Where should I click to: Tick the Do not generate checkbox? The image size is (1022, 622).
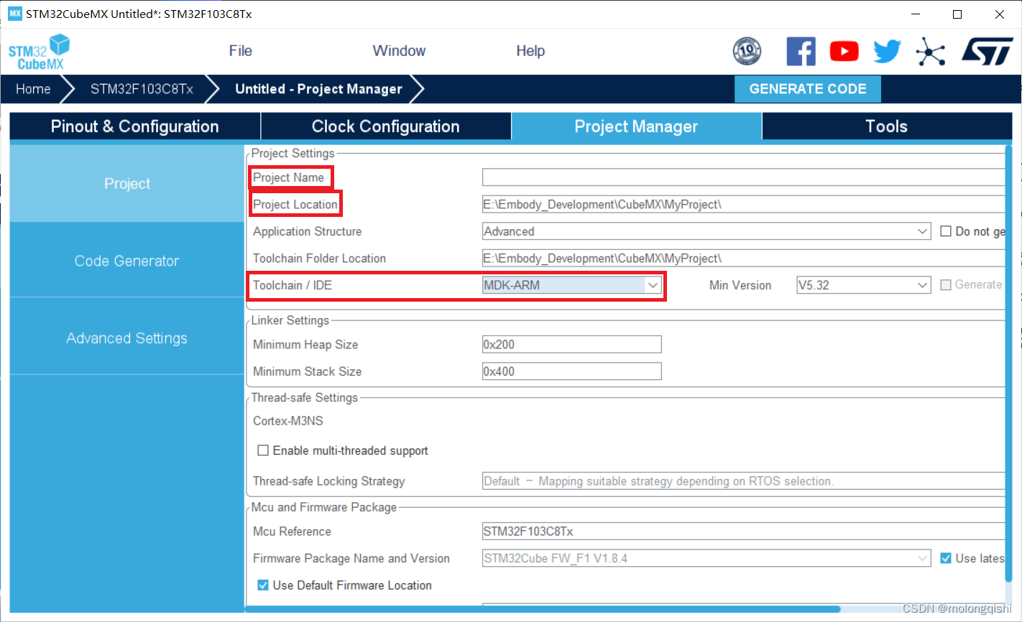tap(946, 231)
